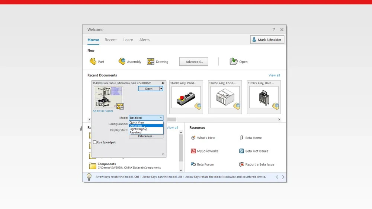372x209 pixels.
Task: Open the What's New resource
Action: tap(203, 138)
